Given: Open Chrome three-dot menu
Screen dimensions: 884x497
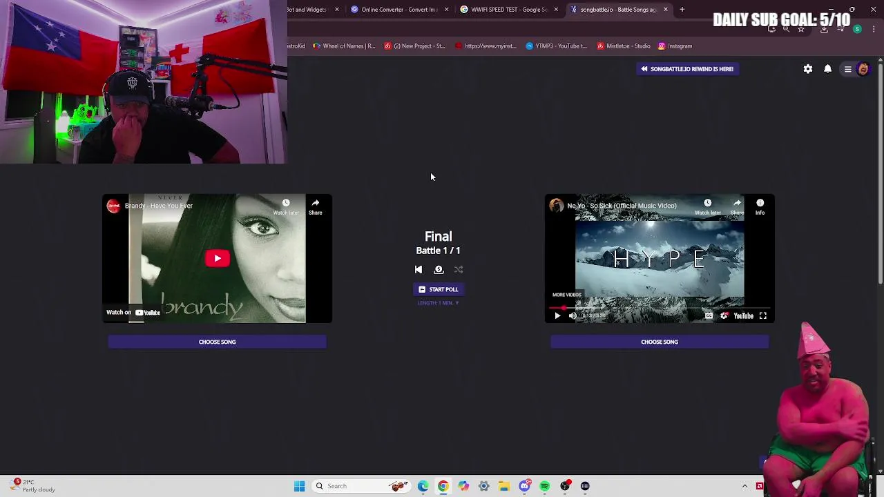Looking at the screenshot, I should click(x=874, y=29).
